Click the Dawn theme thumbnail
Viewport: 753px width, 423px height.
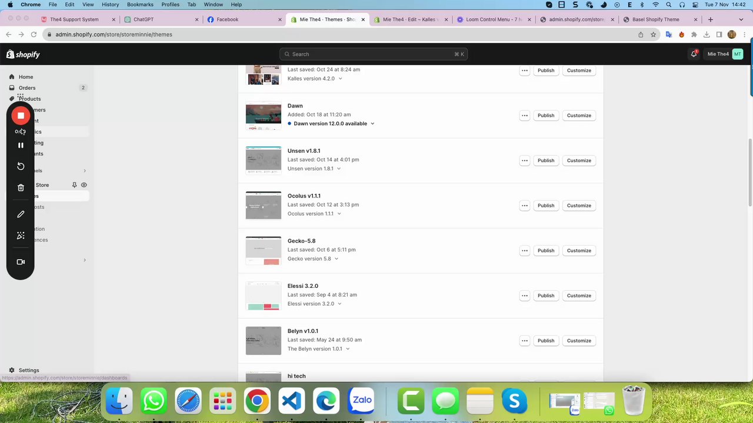tap(264, 116)
